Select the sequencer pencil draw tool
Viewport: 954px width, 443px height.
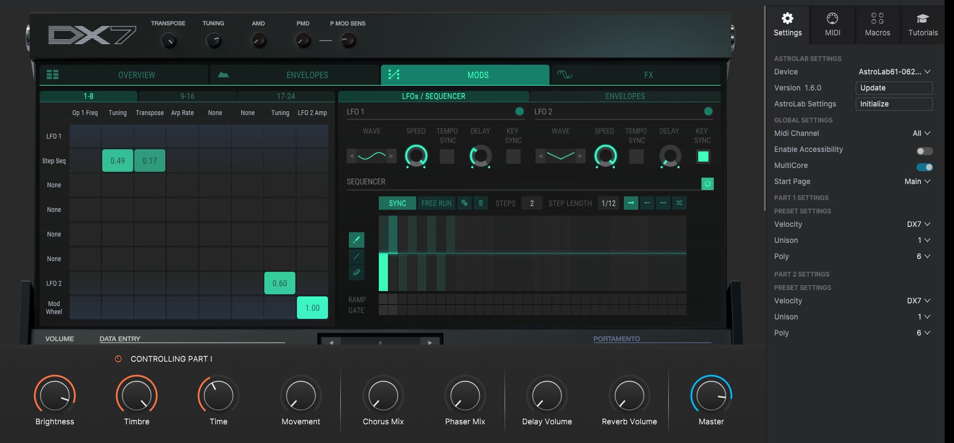click(356, 240)
